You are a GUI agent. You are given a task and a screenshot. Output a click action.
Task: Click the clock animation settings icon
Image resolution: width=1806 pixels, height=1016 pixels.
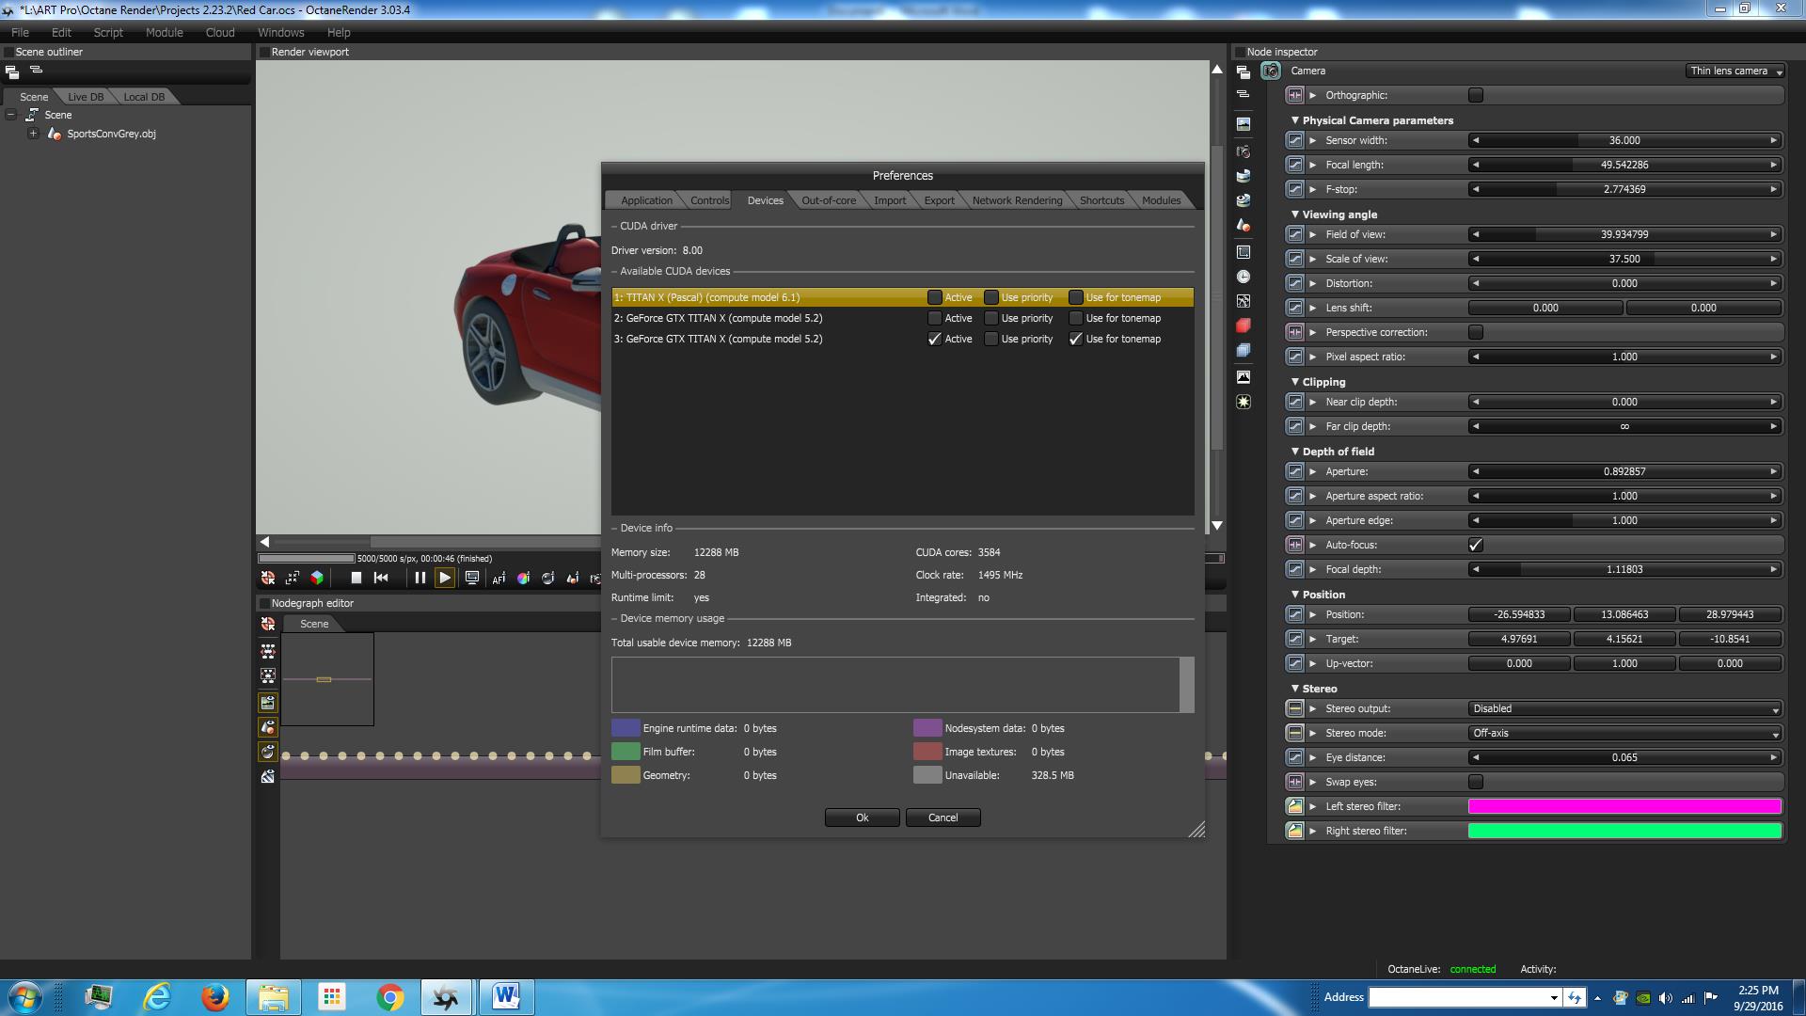point(1244,277)
